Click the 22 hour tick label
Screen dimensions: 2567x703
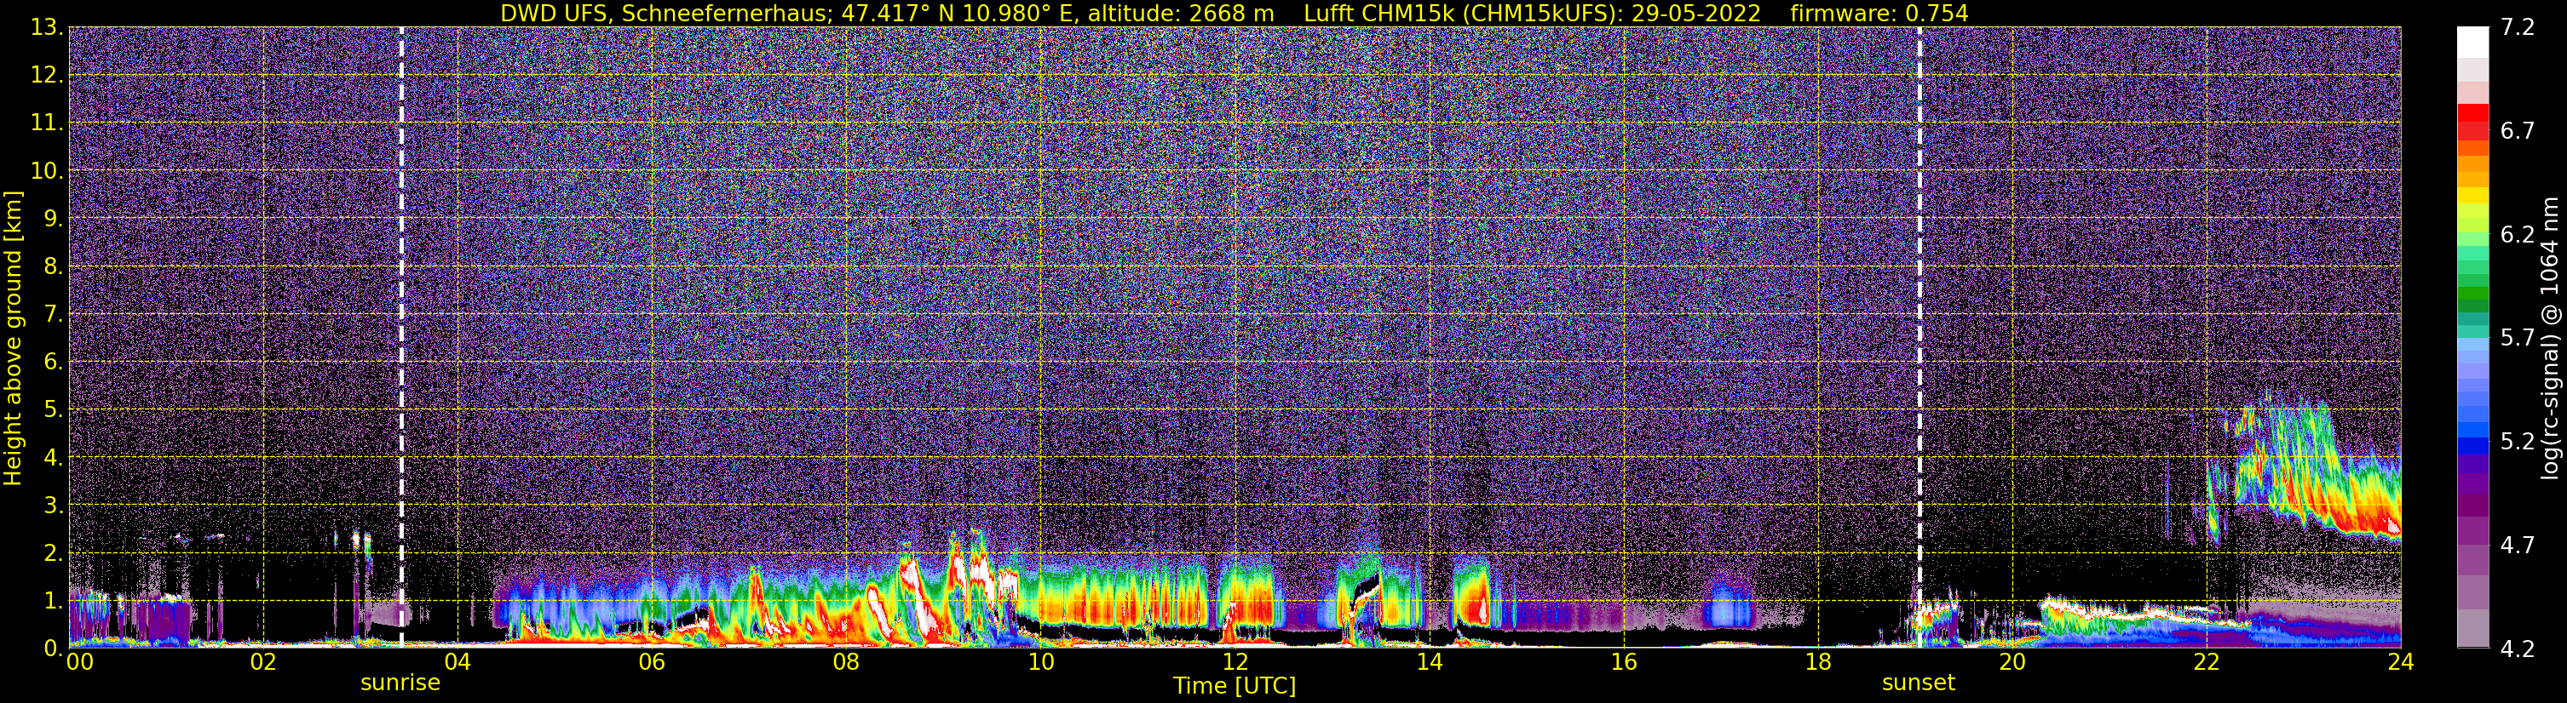(x=2207, y=662)
